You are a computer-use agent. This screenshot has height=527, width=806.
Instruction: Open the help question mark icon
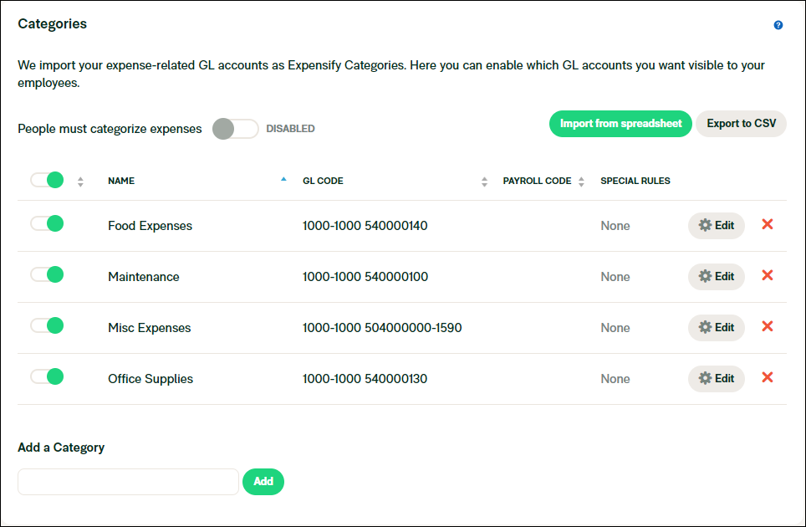coord(778,25)
